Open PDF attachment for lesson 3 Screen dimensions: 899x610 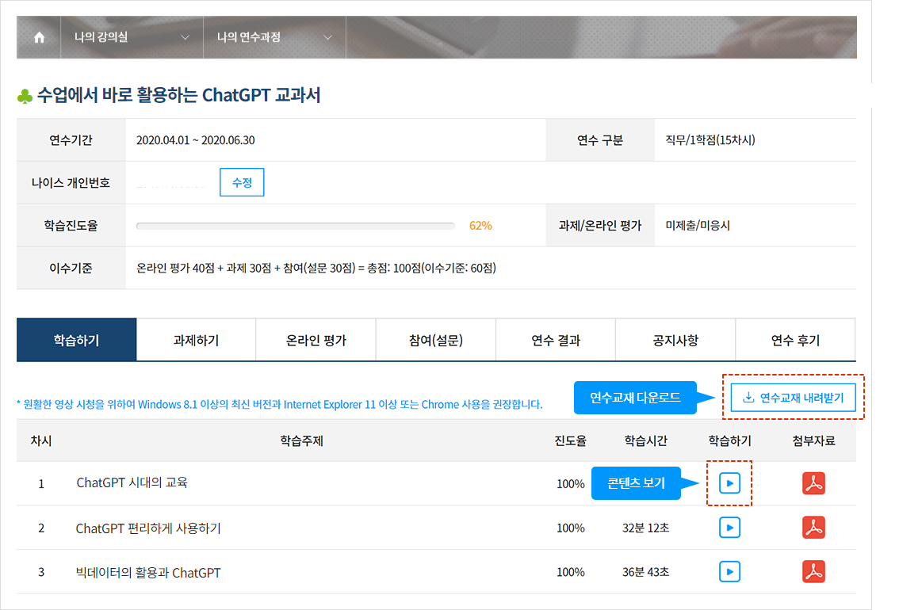(x=813, y=572)
